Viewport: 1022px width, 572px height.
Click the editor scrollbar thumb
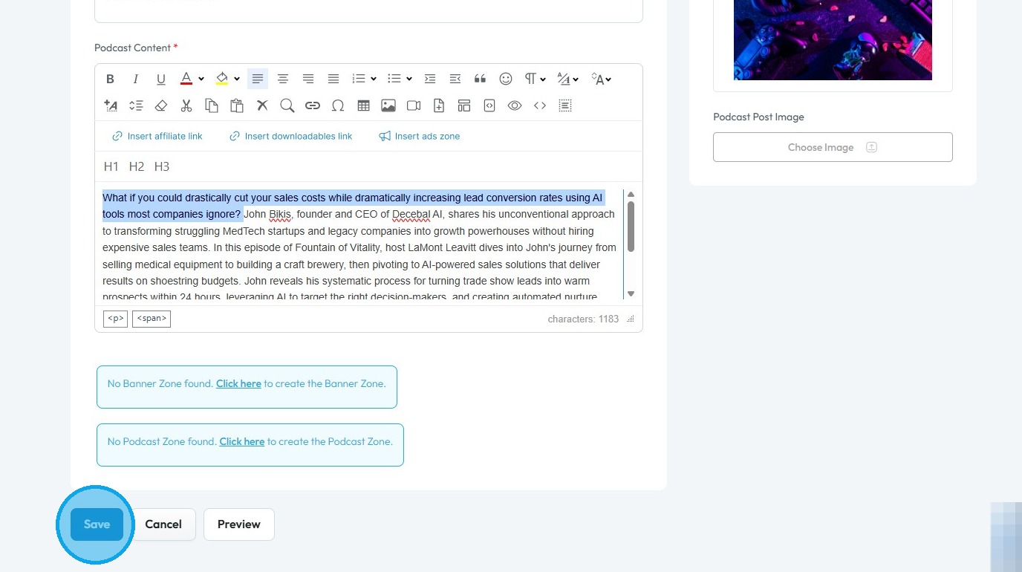[631, 227]
